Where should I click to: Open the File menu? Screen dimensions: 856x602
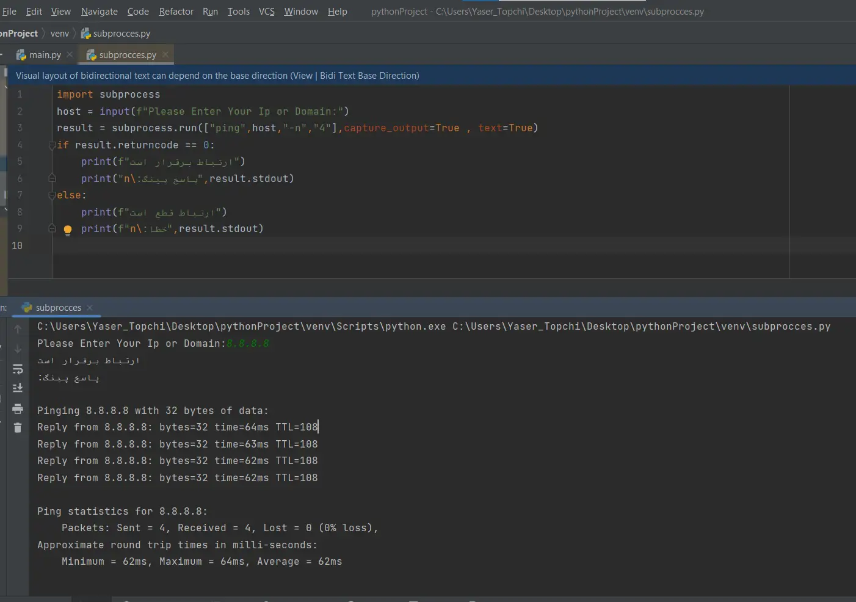(x=9, y=12)
